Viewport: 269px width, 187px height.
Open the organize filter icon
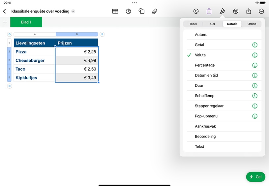coord(236,11)
